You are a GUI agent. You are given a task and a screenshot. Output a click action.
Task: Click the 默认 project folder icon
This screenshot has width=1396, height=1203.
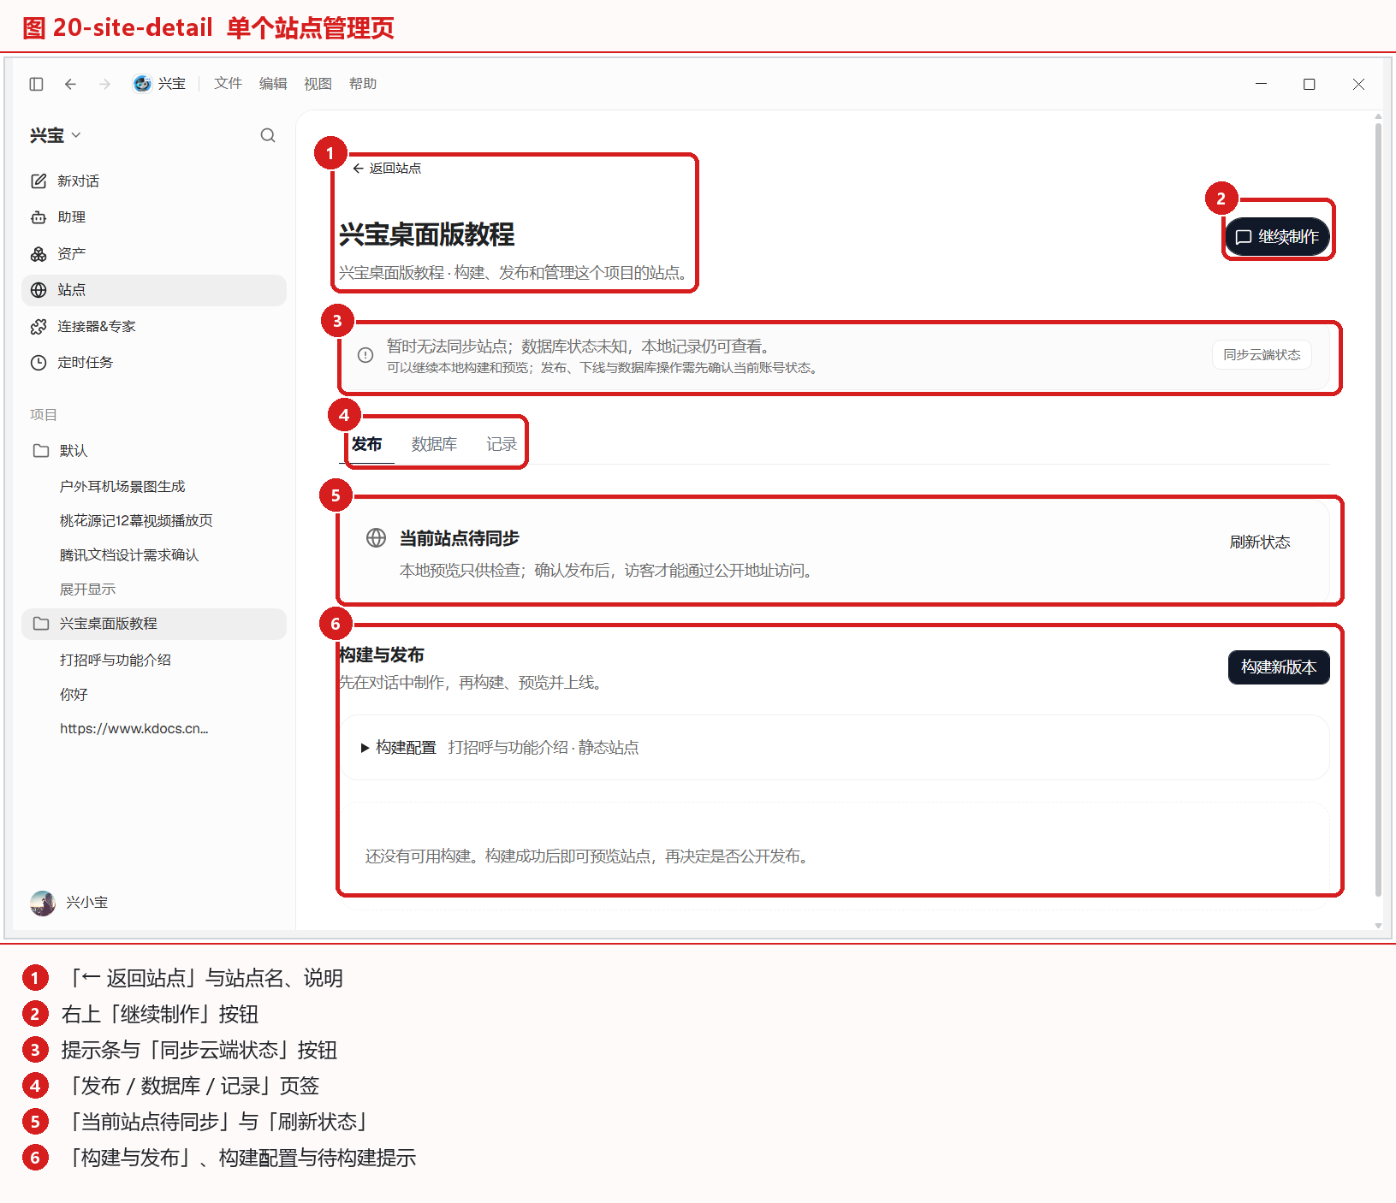pos(40,451)
